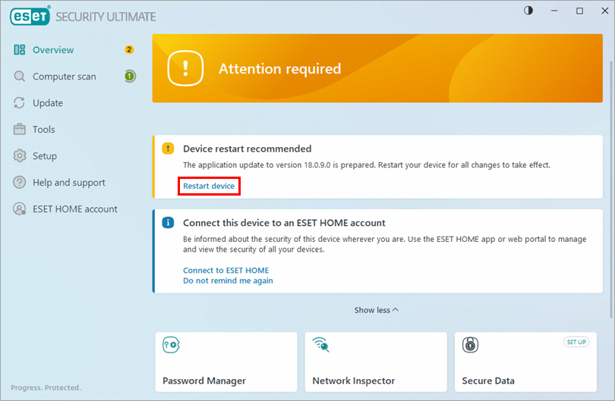Click the ESET HOME account person icon
The image size is (615, 401).
(20, 208)
